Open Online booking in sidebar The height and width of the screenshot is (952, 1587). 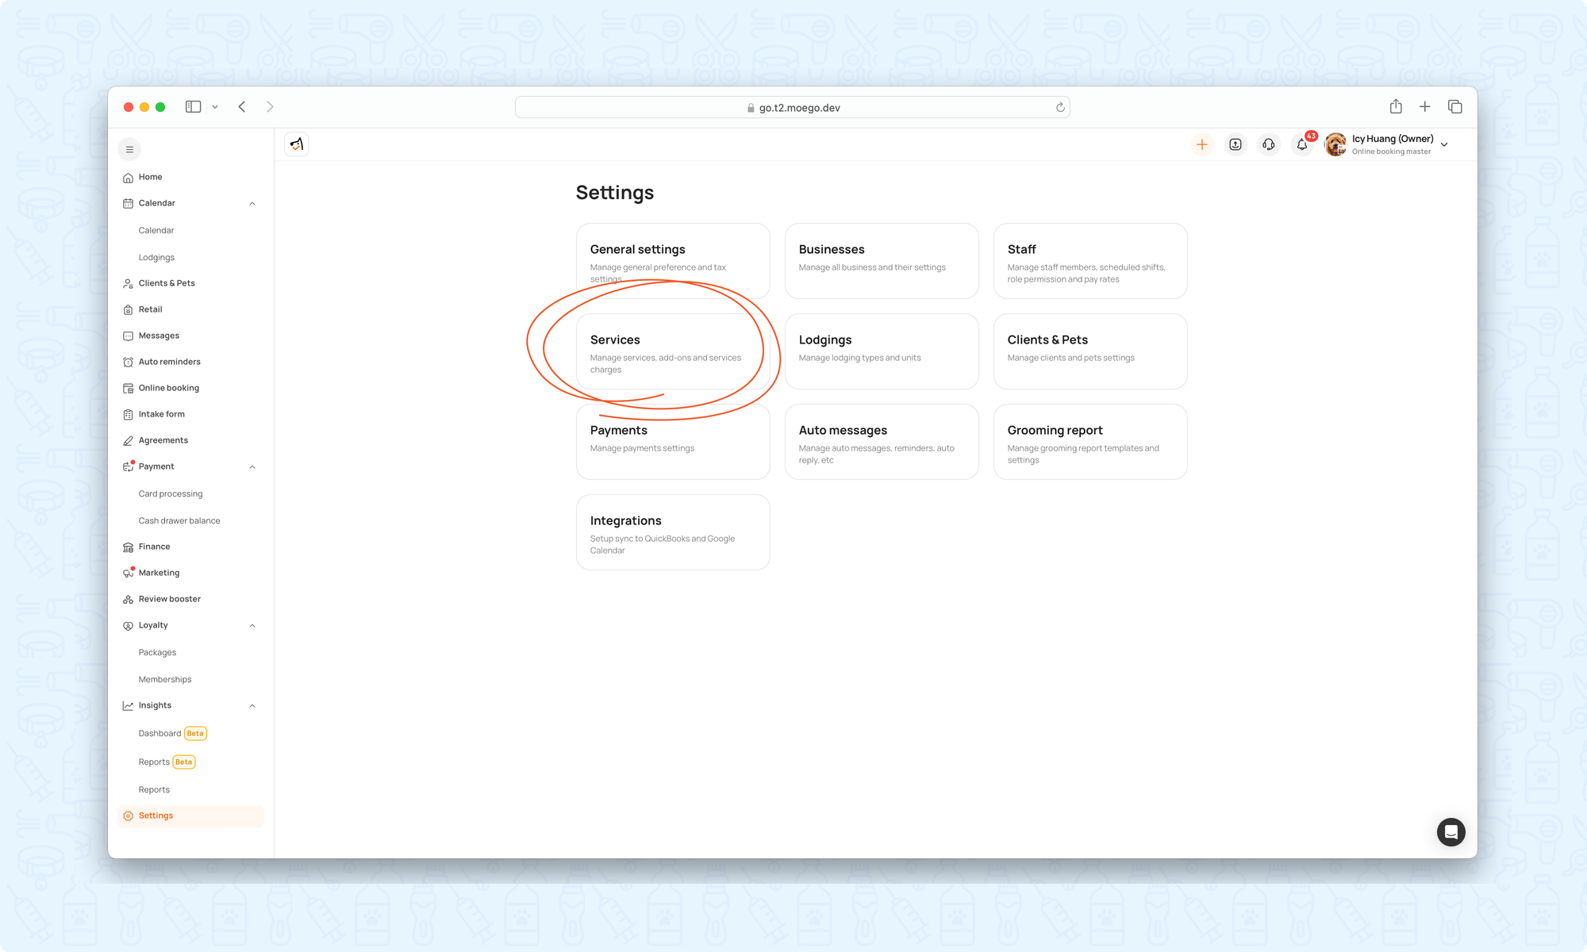(168, 388)
